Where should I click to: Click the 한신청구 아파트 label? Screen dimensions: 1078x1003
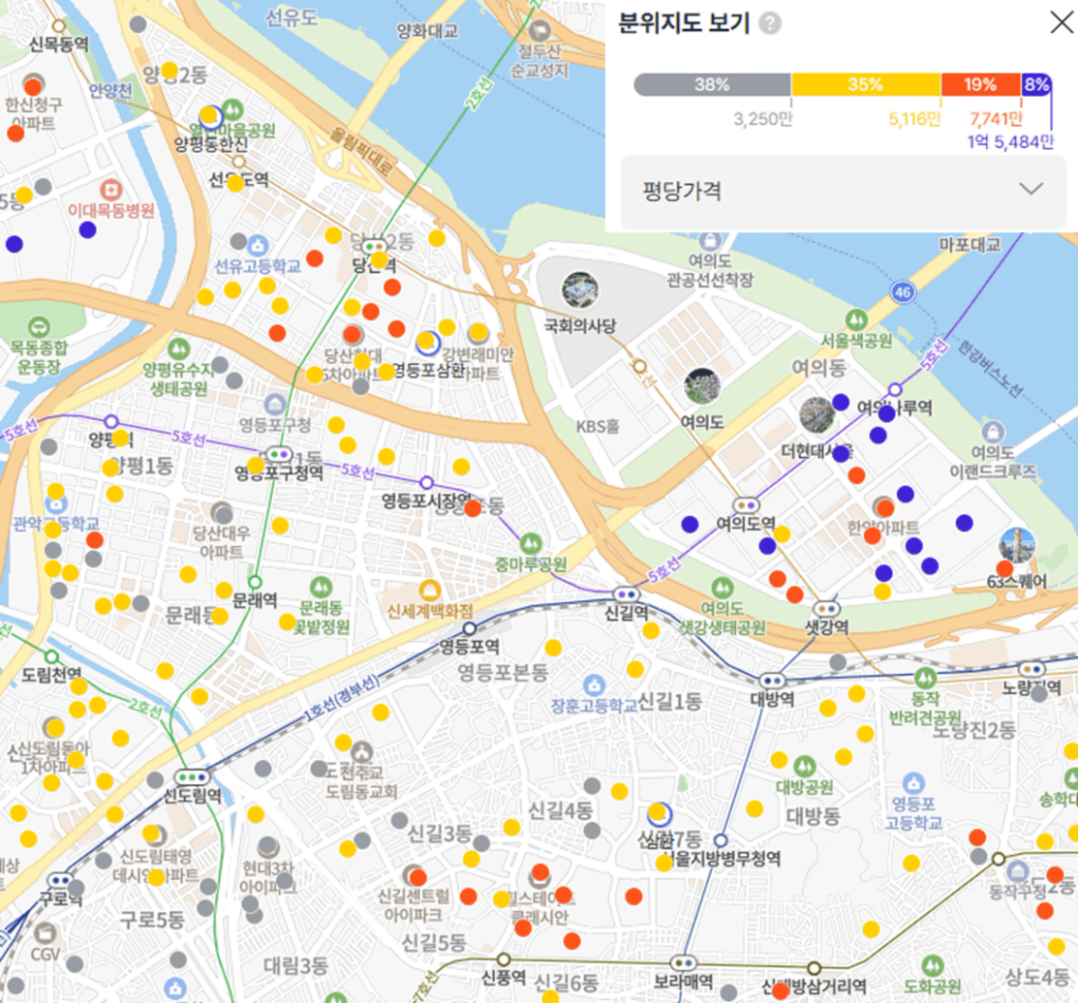[33, 113]
